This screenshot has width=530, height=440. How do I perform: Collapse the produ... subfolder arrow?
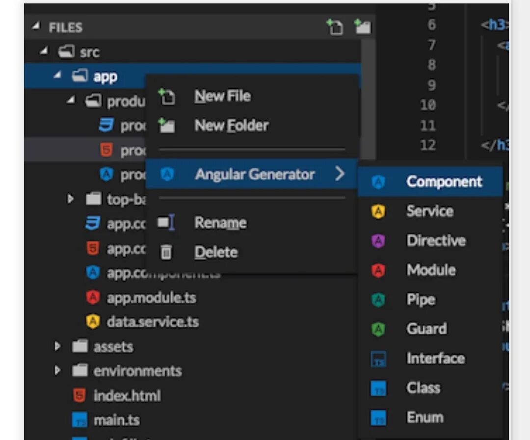(71, 100)
